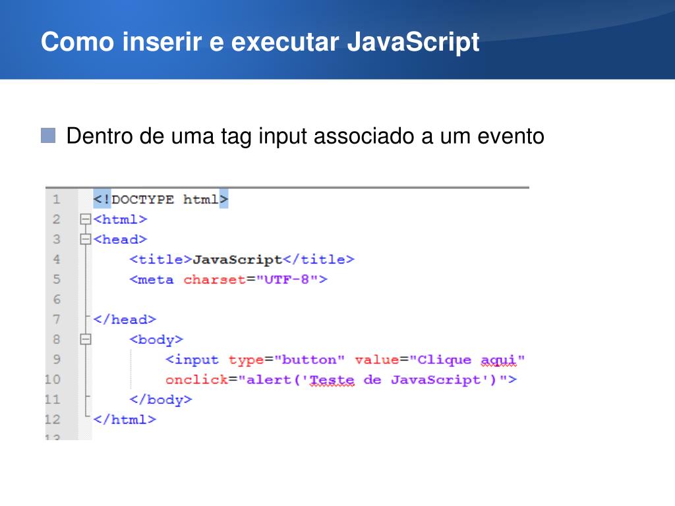
Task: Click the slide title 'Como inserir e executar JavaScript'
Action: [260, 42]
